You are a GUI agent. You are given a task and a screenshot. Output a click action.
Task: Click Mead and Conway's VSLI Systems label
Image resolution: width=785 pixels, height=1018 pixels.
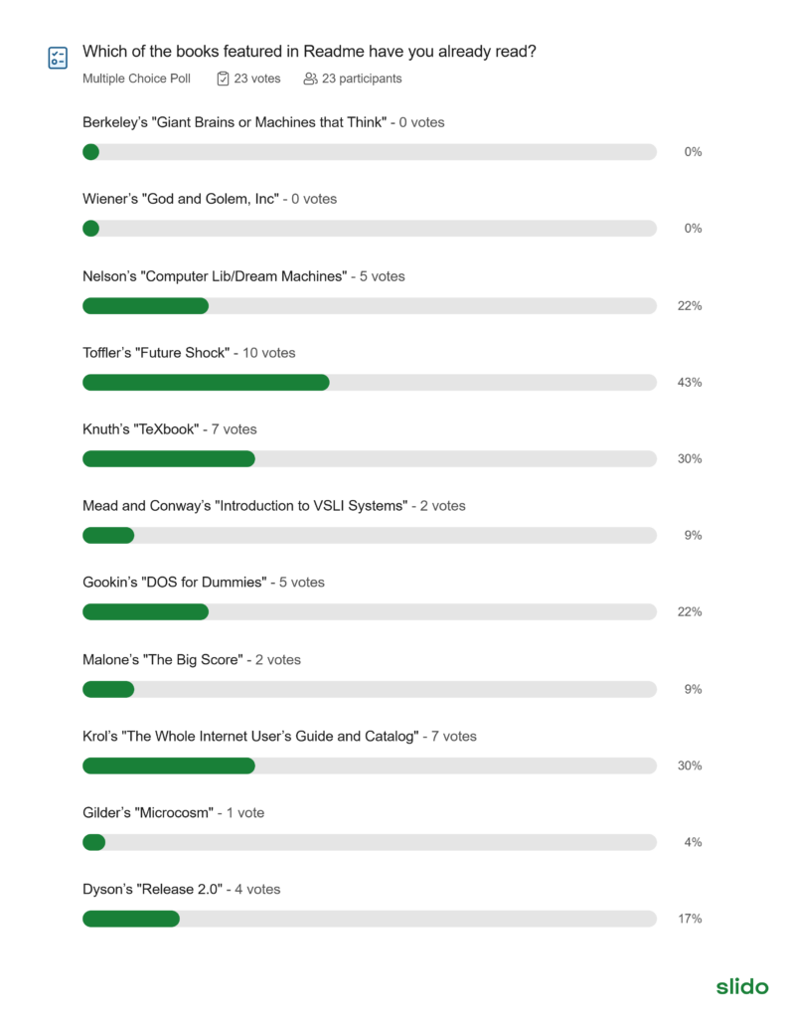point(244,506)
